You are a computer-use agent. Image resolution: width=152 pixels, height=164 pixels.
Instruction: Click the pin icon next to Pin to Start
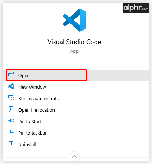pyautogui.click(x=11, y=121)
